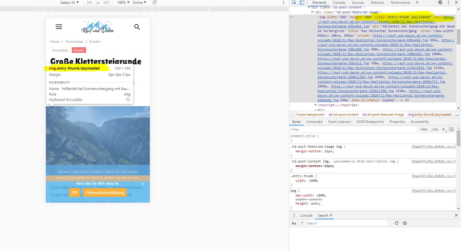Switch to the Performance tab
The height and width of the screenshot is (251, 461).
400,2
